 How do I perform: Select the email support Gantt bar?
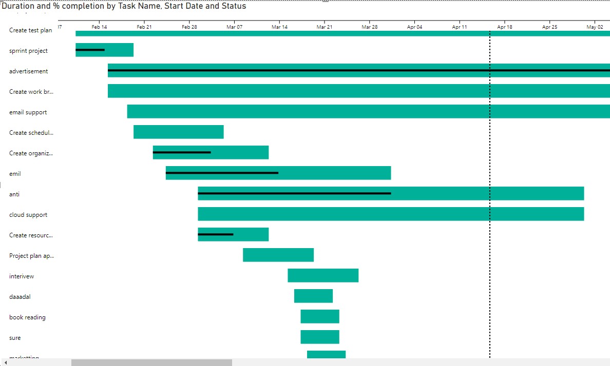[x=368, y=112]
